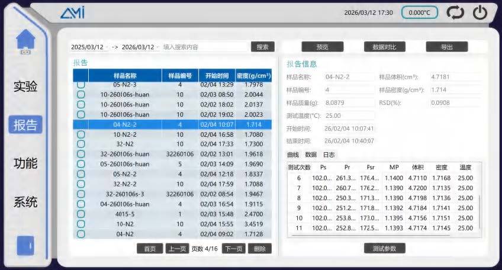This screenshot has height=270, width=502.
Task: Click the 样品体积 field showing 4.7181
Action: point(455,77)
